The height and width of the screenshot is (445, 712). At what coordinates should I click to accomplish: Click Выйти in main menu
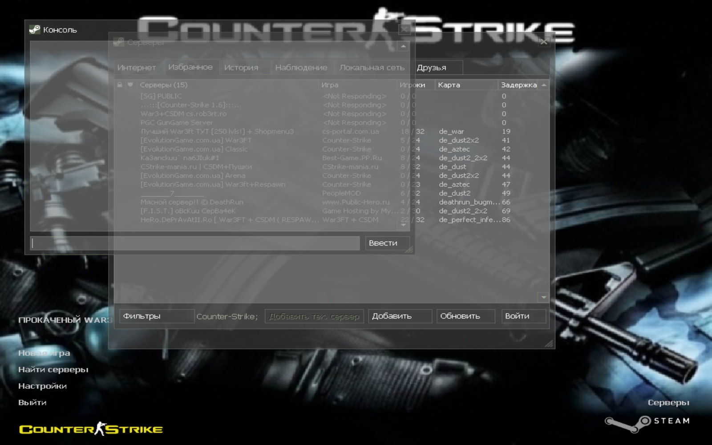[32, 402]
